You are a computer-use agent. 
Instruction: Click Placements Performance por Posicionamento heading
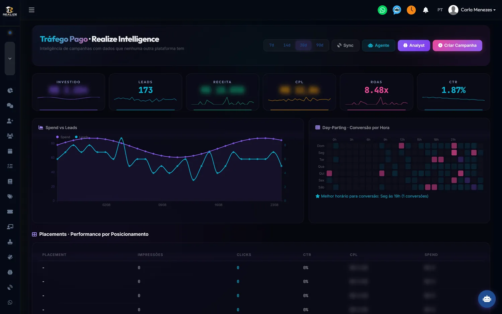tap(94, 234)
